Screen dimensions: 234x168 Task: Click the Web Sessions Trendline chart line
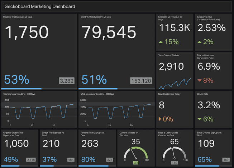[x=119, y=111]
